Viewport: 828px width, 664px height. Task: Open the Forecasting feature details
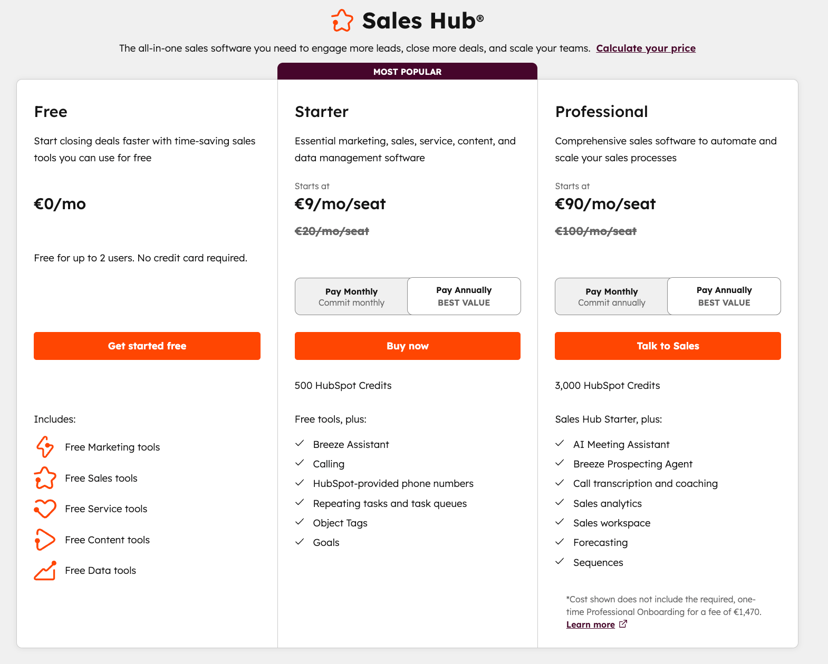(600, 542)
